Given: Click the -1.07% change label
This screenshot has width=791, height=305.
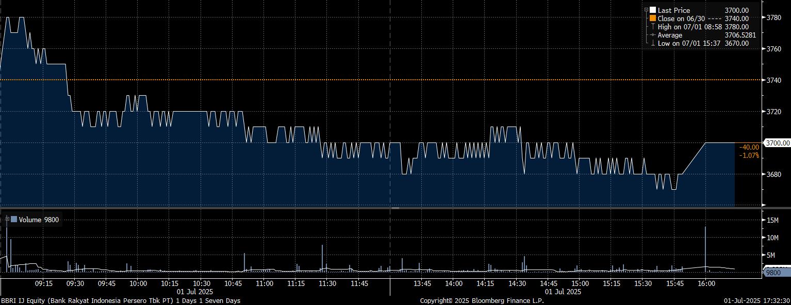Looking at the screenshot, I should pos(749,155).
